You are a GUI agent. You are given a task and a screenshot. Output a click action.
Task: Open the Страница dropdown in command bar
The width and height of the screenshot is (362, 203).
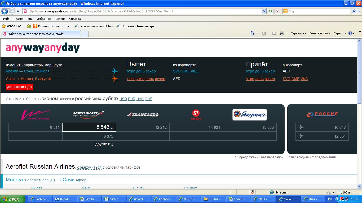point(298,33)
